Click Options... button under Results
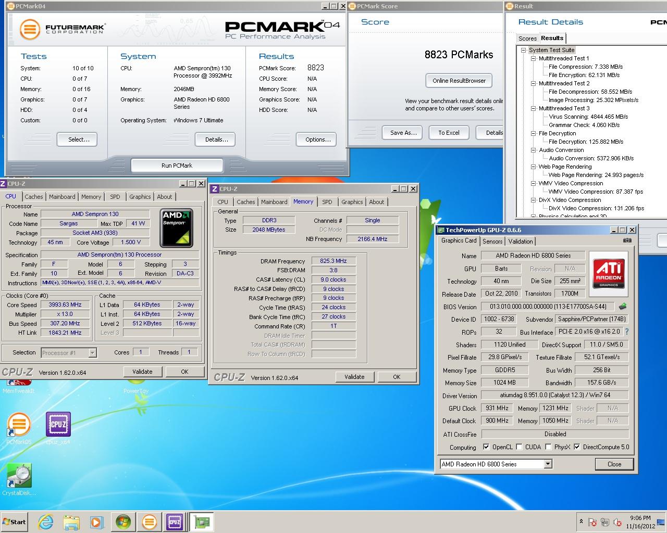 pyautogui.click(x=317, y=139)
